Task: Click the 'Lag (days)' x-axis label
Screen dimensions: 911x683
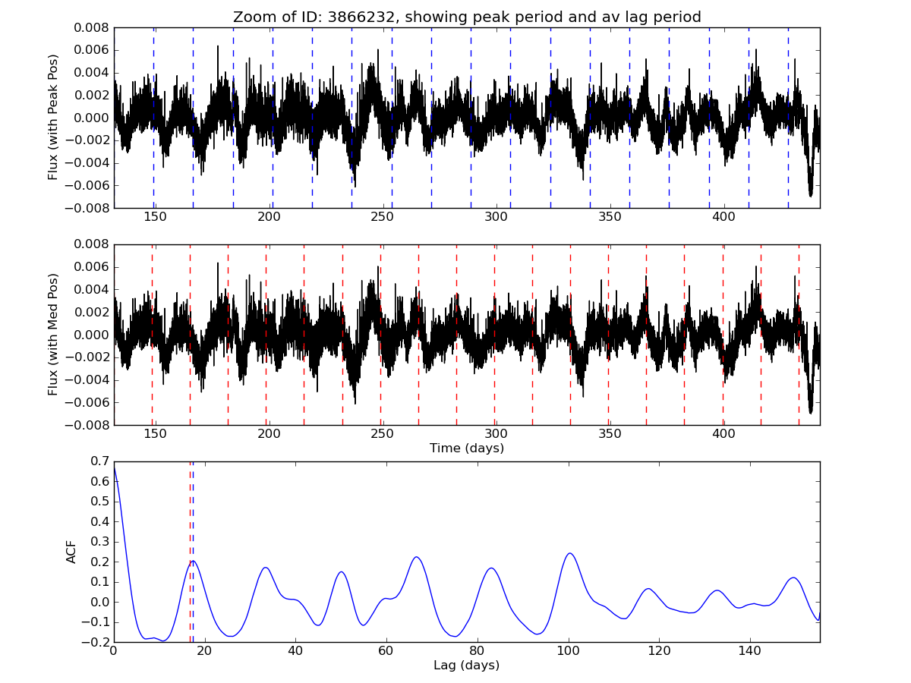Action: (x=467, y=666)
